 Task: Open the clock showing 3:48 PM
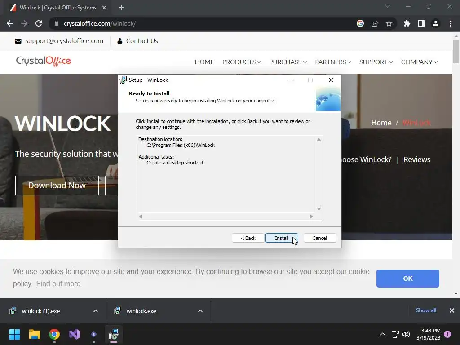click(x=428, y=334)
